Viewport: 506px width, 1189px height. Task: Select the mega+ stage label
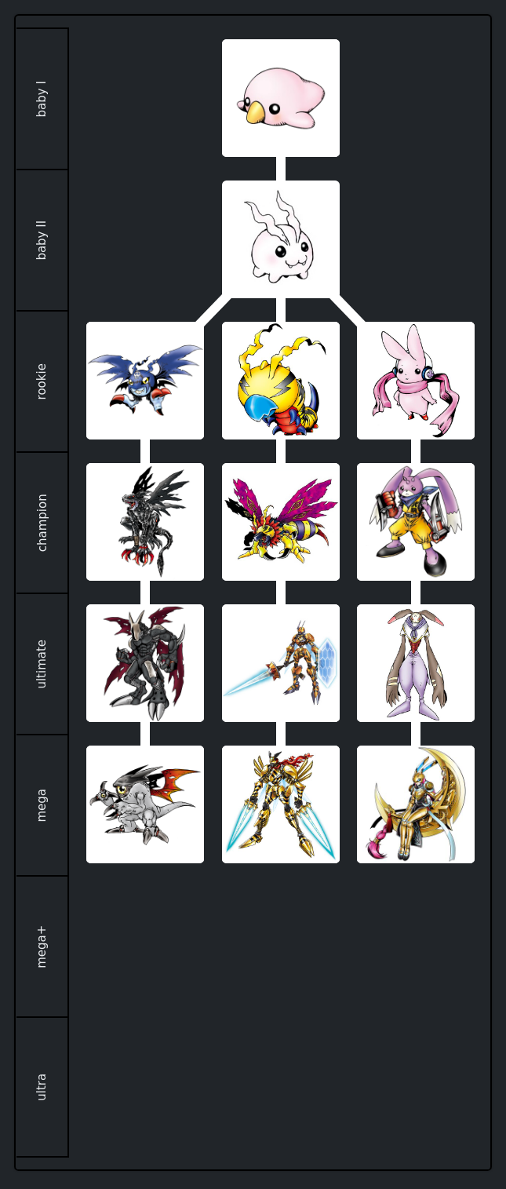coord(42,946)
